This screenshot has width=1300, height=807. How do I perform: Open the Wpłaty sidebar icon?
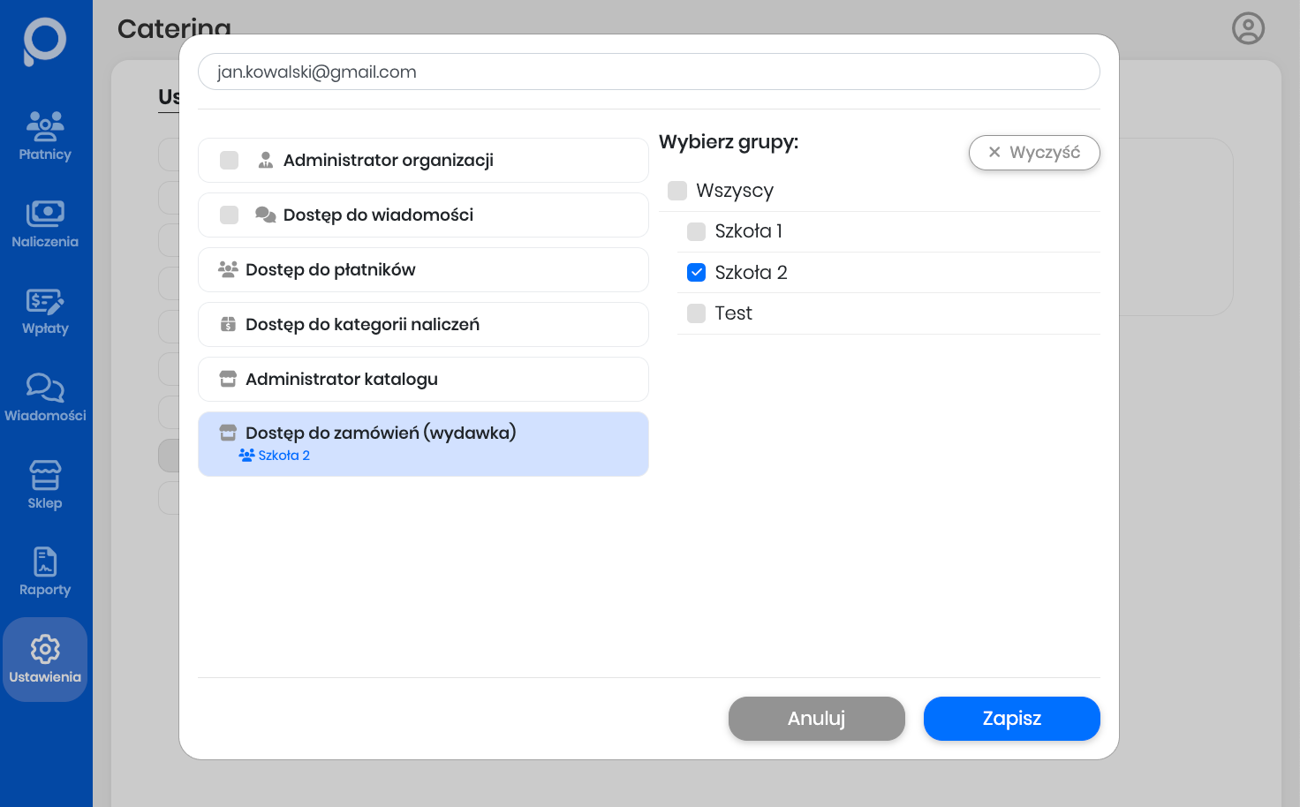coord(45,311)
